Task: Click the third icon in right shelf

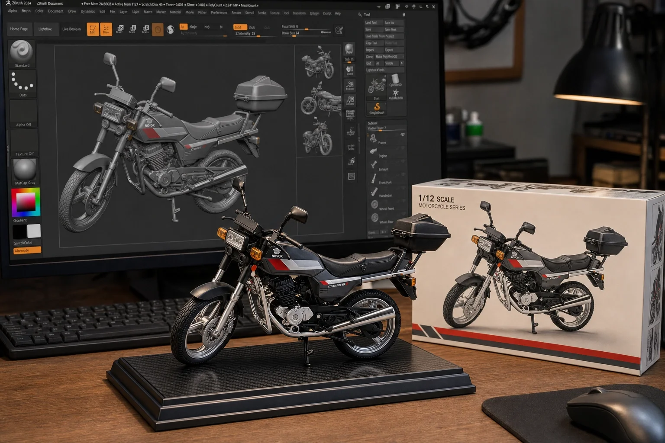Action: [x=350, y=86]
